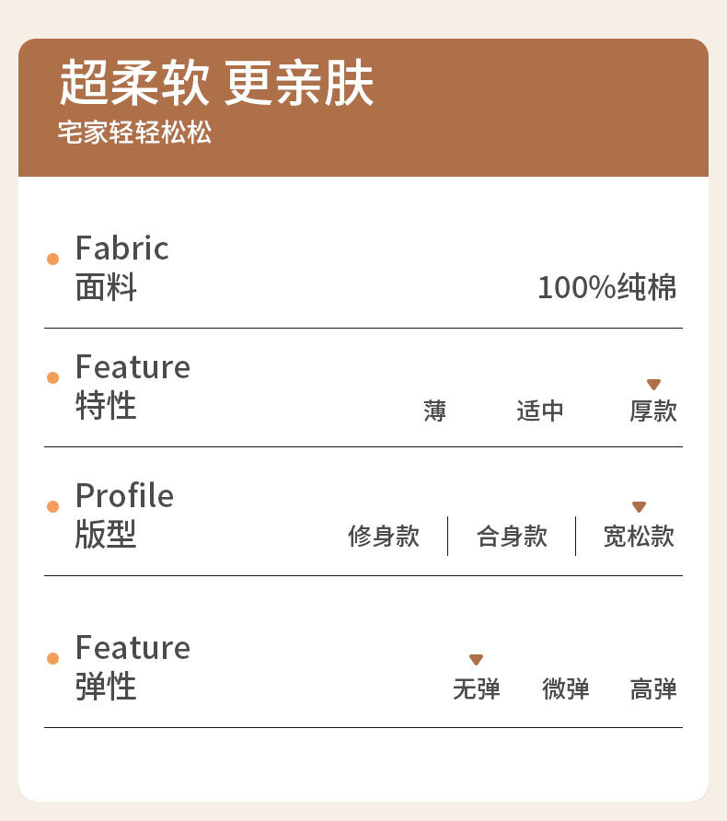The height and width of the screenshot is (821, 727).
Task: Click the orange bullet beside Feature 弹性
Action: tap(52, 658)
